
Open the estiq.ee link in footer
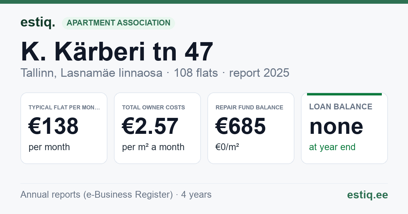pyautogui.click(x=368, y=195)
